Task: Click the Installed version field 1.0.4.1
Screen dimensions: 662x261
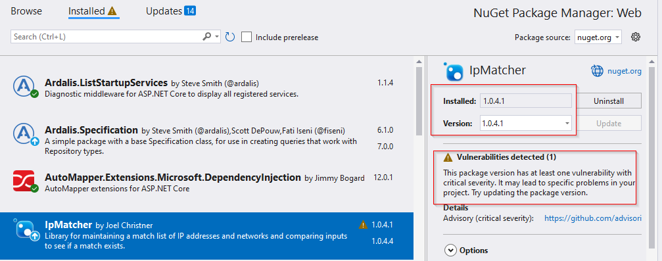Action: coord(526,101)
